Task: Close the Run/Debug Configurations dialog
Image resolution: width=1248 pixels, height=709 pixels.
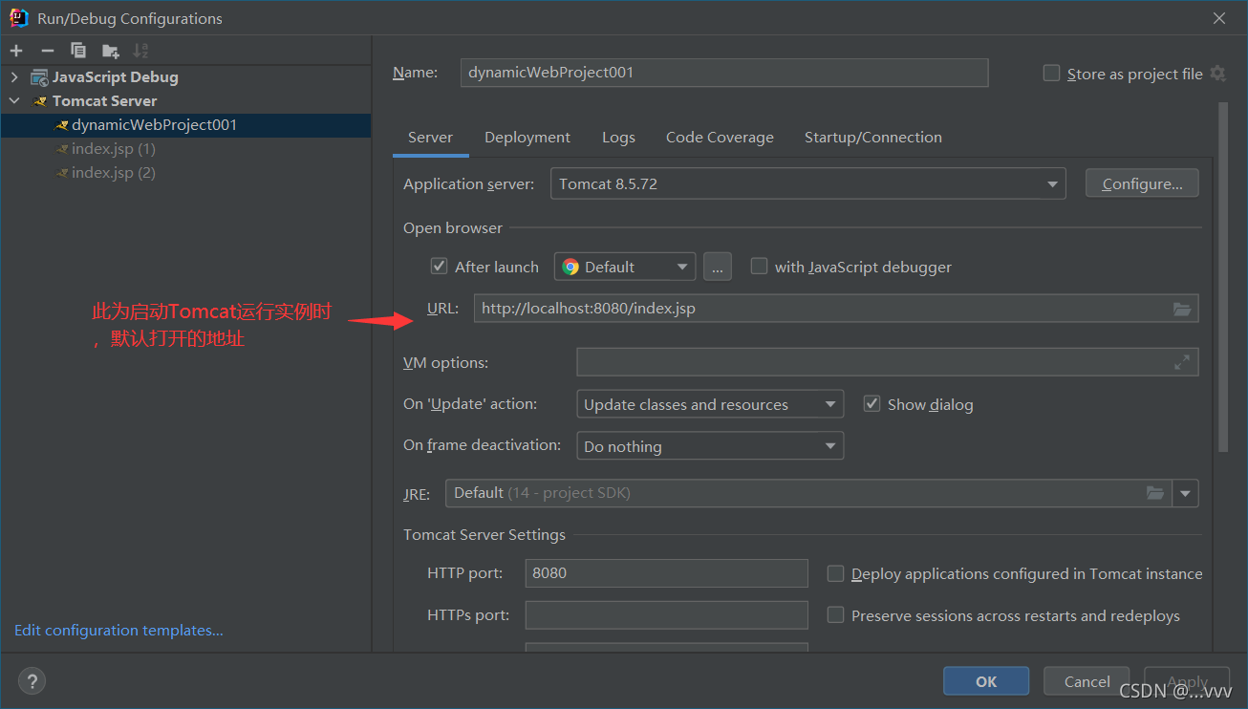Action: tap(1219, 18)
